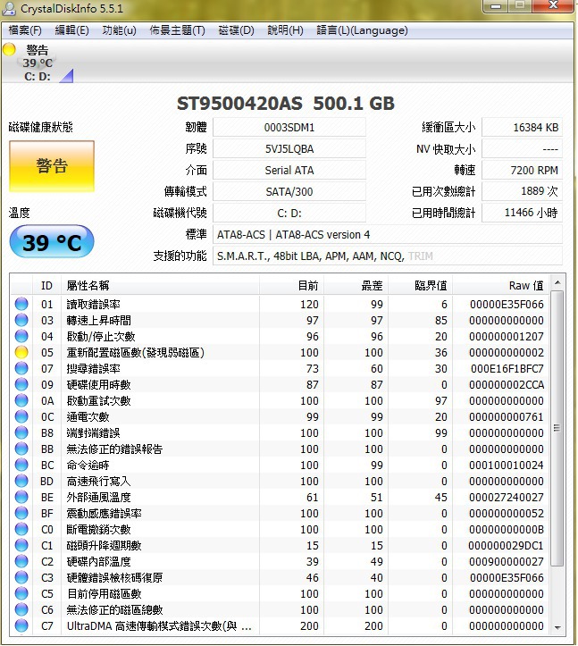Click the blue status icon for 啟動重試次數
578x646 pixels.
tap(21, 400)
